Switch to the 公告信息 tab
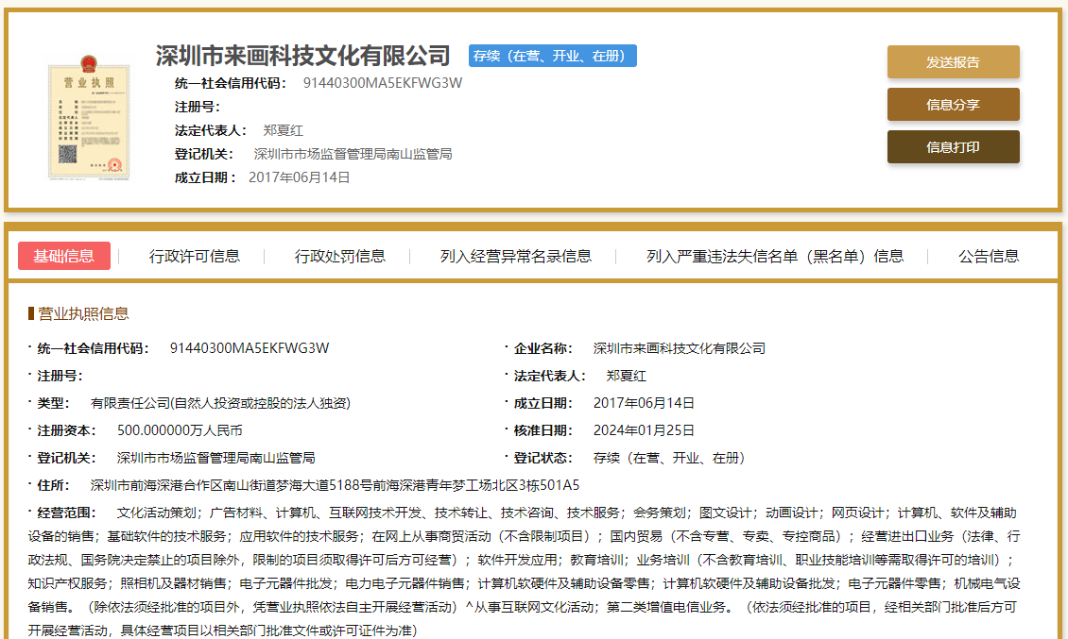This screenshot has width=1068, height=639. (989, 256)
